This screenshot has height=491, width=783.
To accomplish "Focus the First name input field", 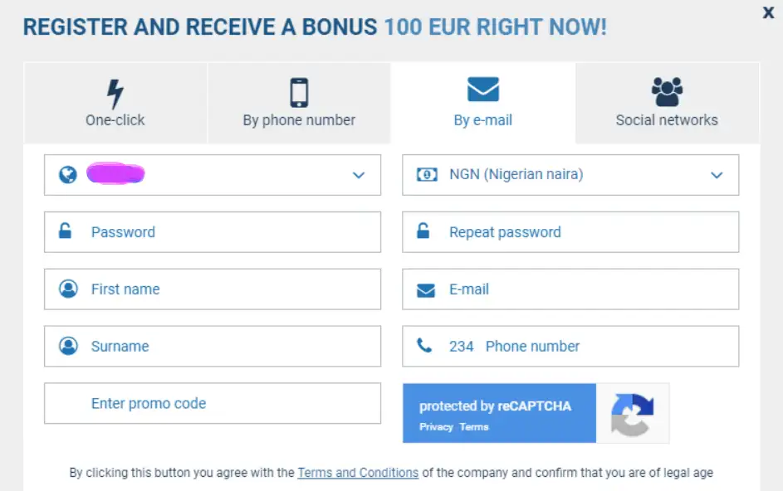I will [x=213, y=289].
